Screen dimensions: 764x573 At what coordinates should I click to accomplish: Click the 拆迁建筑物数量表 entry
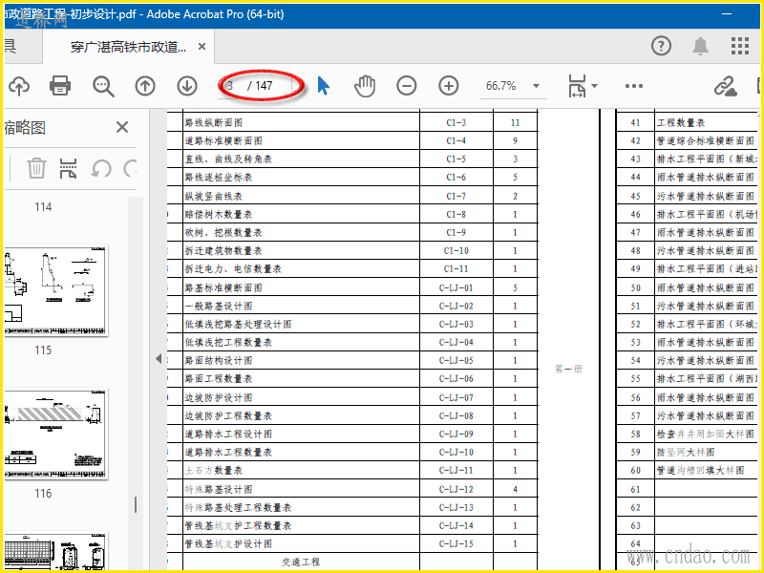223,250
